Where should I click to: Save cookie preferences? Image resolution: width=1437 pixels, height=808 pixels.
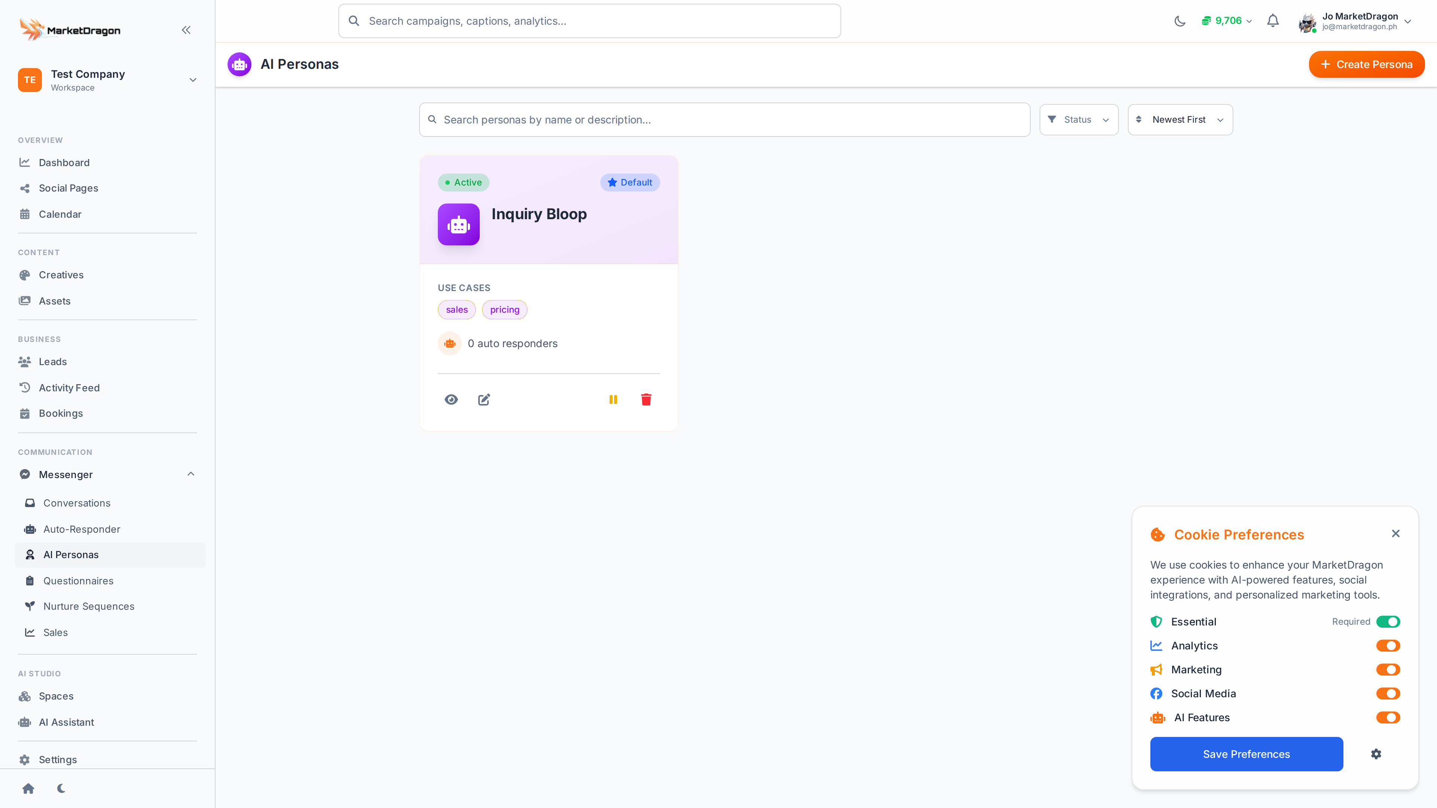coord(1246,755)
